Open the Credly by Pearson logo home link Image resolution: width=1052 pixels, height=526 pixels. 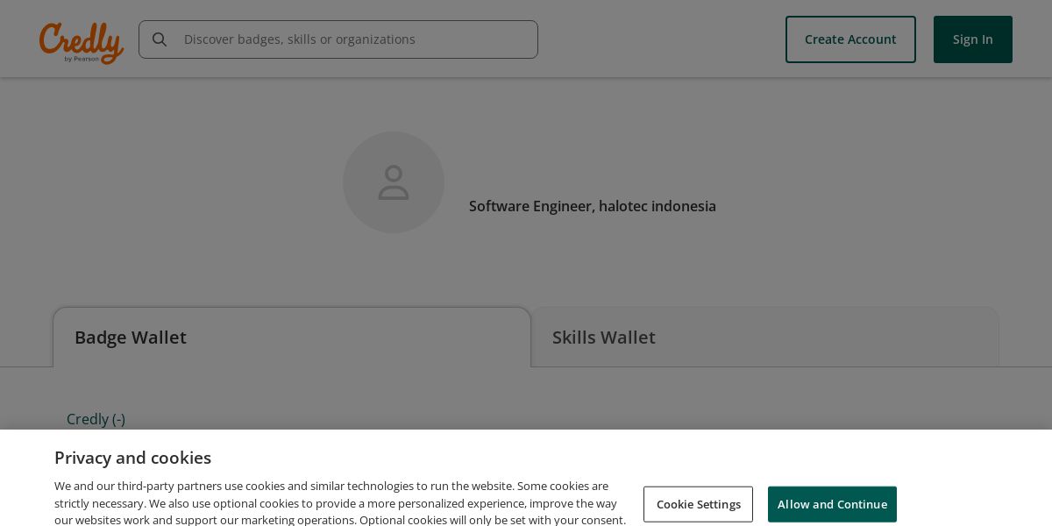click(x=82, y=43)
